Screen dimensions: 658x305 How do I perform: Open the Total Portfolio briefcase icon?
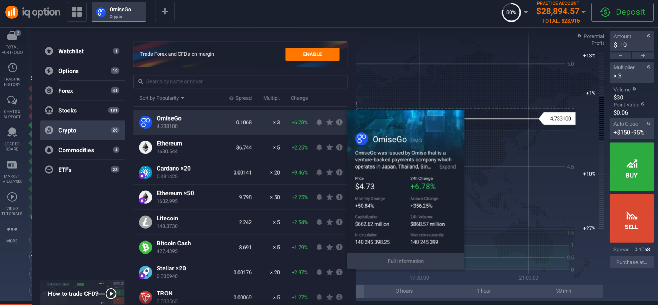tap(12, 36)
